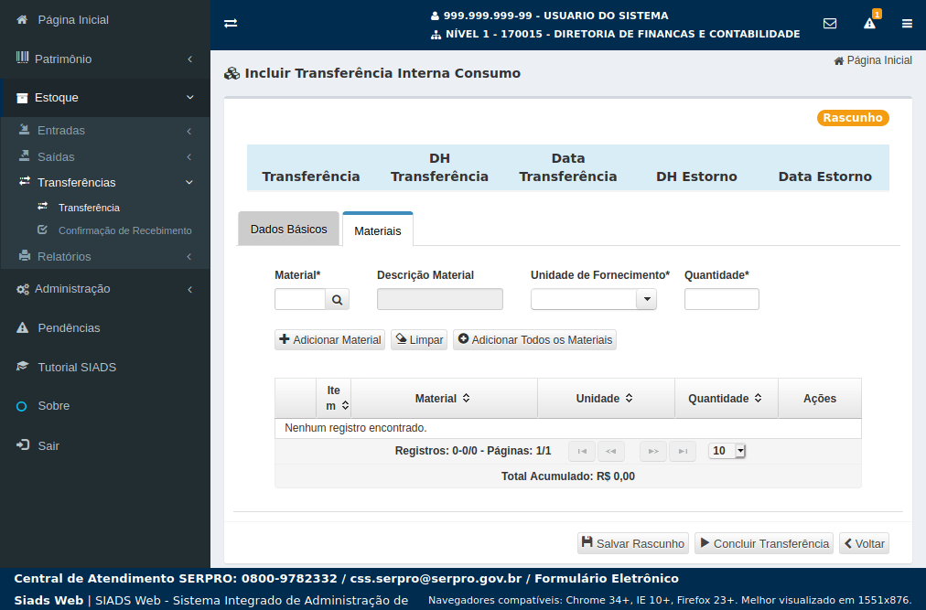Sort table by Material column
The image size is (926, 610).
coord(466,398)
